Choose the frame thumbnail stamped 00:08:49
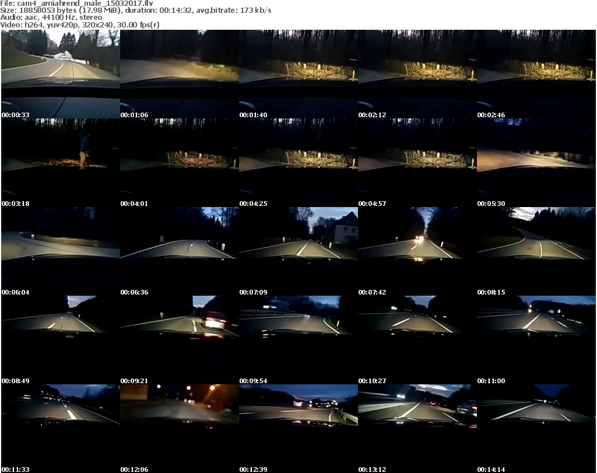Image resolution: width=597 pixels, height=473 pixels. tap(61, 340)
